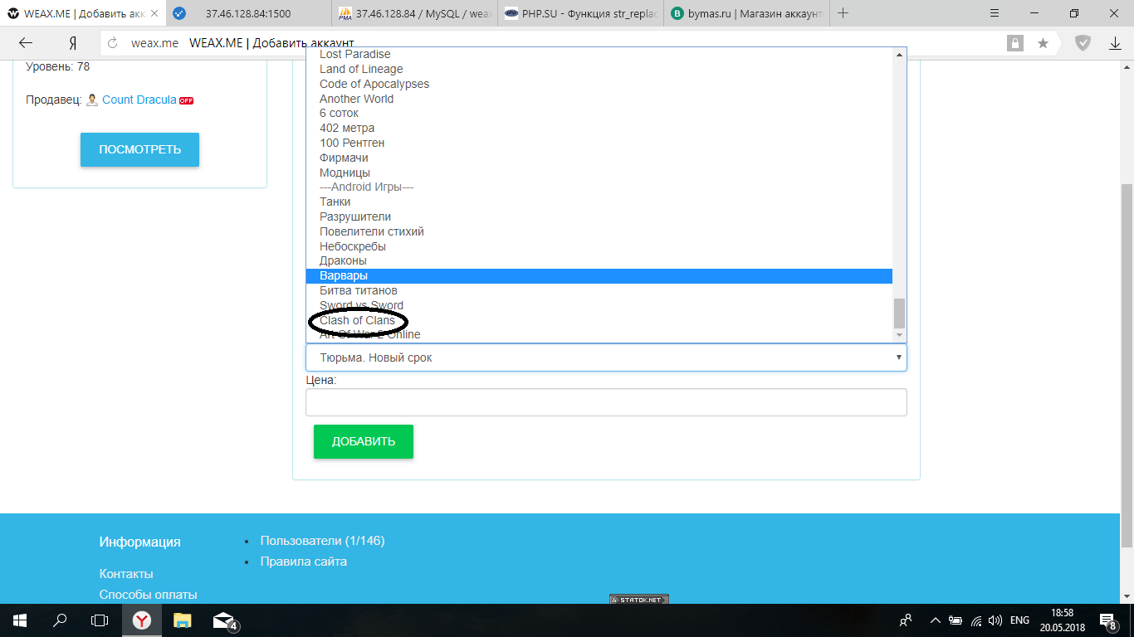The image size is (1134, 637).
Task: Switch to the bymas.ru tab
Action: pos(744,13)
